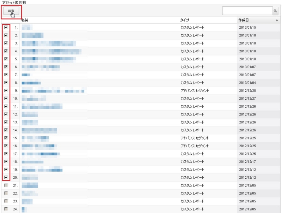Open the blurred asset name in row 11
The width and height of the screenshot is (282, 213).
(x=42, y=107)
